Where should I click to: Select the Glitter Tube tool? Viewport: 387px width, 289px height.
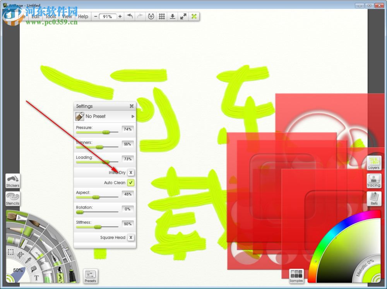[48, 276]
